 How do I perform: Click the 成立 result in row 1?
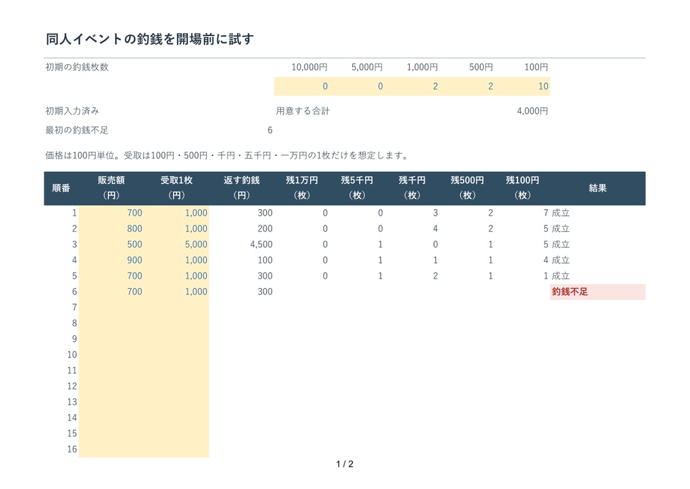[561, 213]
